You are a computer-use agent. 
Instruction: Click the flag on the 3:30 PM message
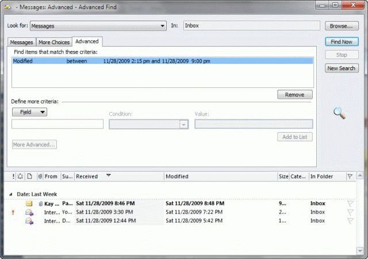350,212
